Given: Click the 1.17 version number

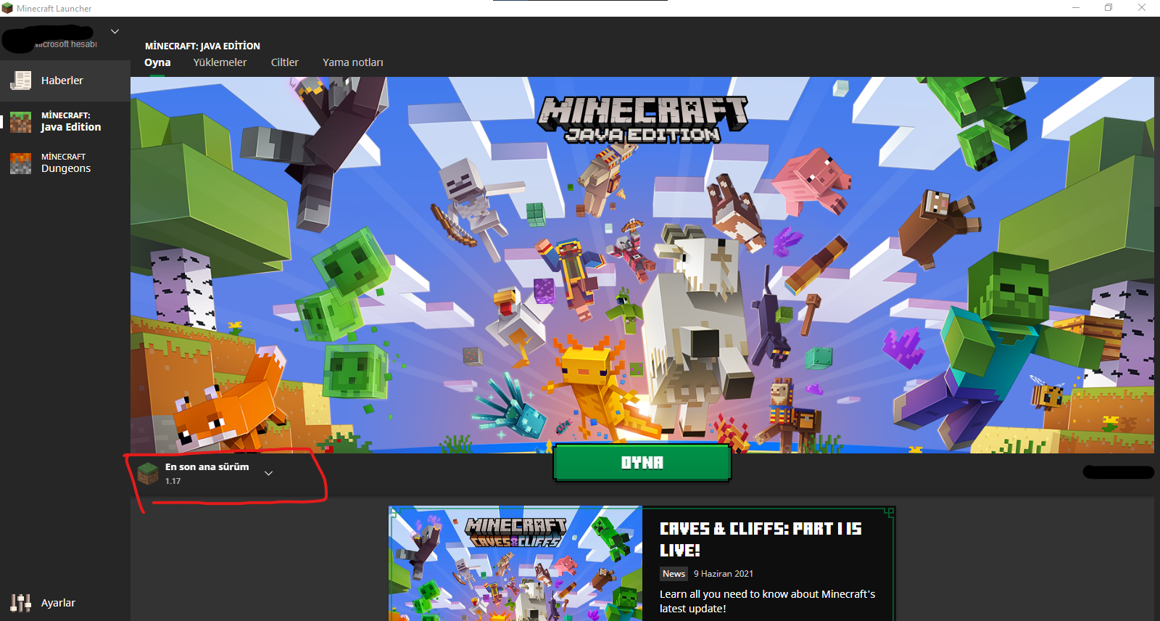Looking at the screenshot, I should (173, 481).
